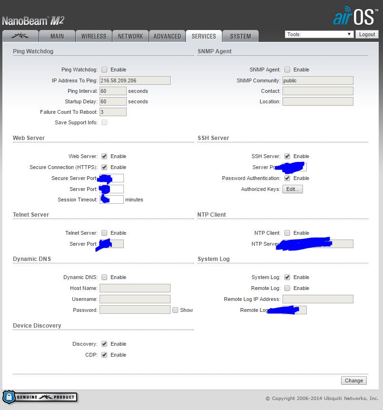383x410 pixels.
Task: Go to the SYSTEM tab
Action: click(x=241, y=36)
